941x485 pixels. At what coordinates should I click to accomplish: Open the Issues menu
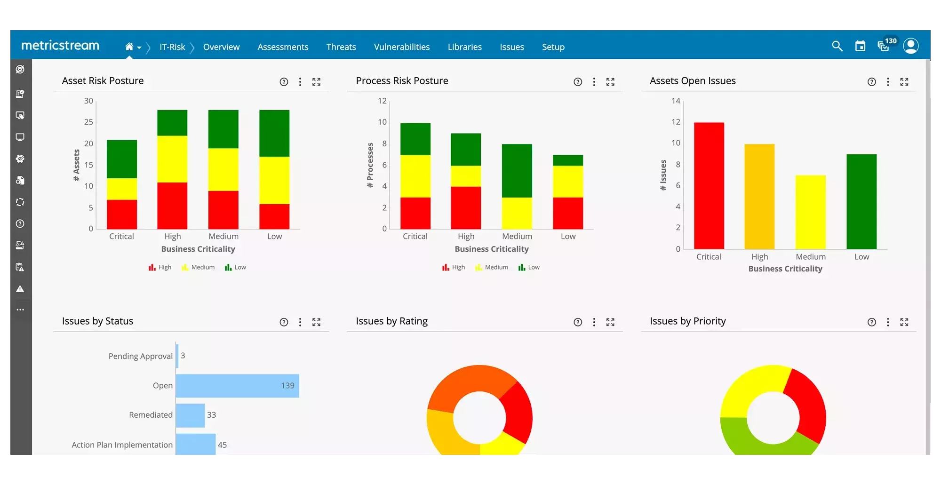point(512,47)
